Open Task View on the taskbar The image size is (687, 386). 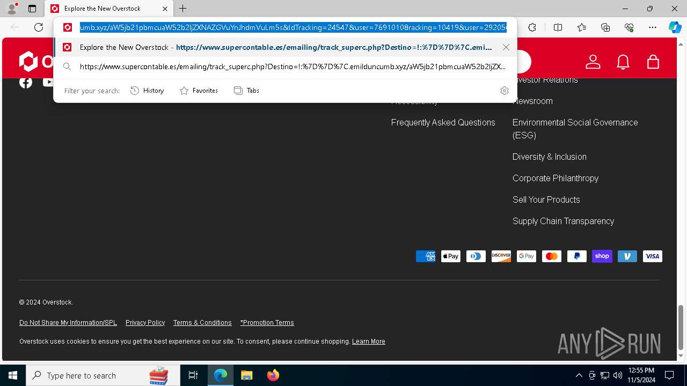pos(193,375)
